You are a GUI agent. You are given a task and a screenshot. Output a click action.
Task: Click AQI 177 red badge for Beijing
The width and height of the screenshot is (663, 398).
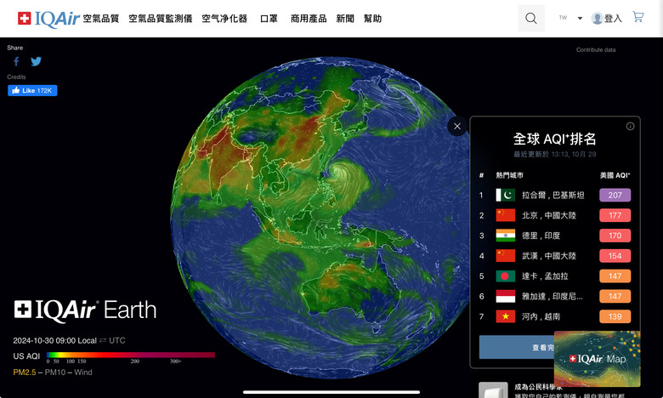coord(615,215)
